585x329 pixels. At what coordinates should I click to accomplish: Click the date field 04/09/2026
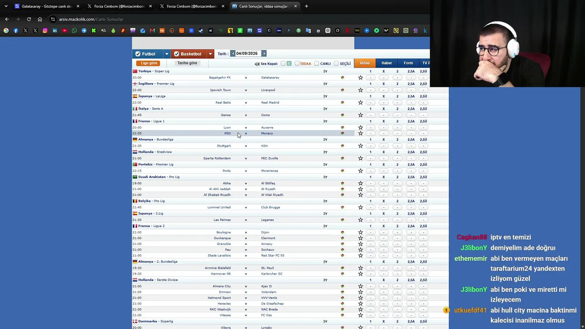point(248,53)
